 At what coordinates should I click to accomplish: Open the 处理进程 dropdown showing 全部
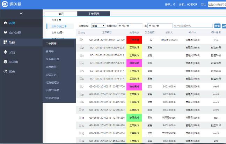coord(98,26)
